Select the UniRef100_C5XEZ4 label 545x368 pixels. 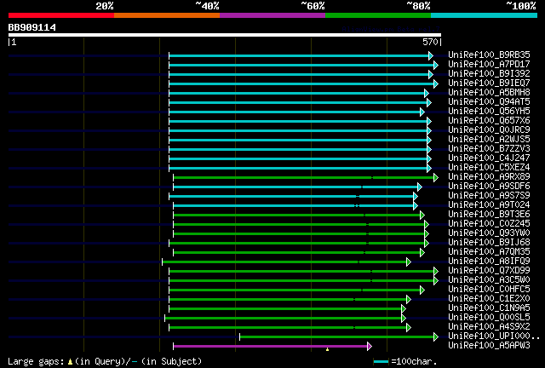coord(489,168)
